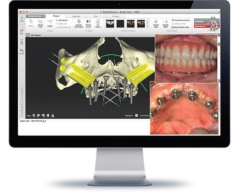The height and width of the screenshot is (193, 239).
Task: Select the Guide create tool
Action: point(49,23)
